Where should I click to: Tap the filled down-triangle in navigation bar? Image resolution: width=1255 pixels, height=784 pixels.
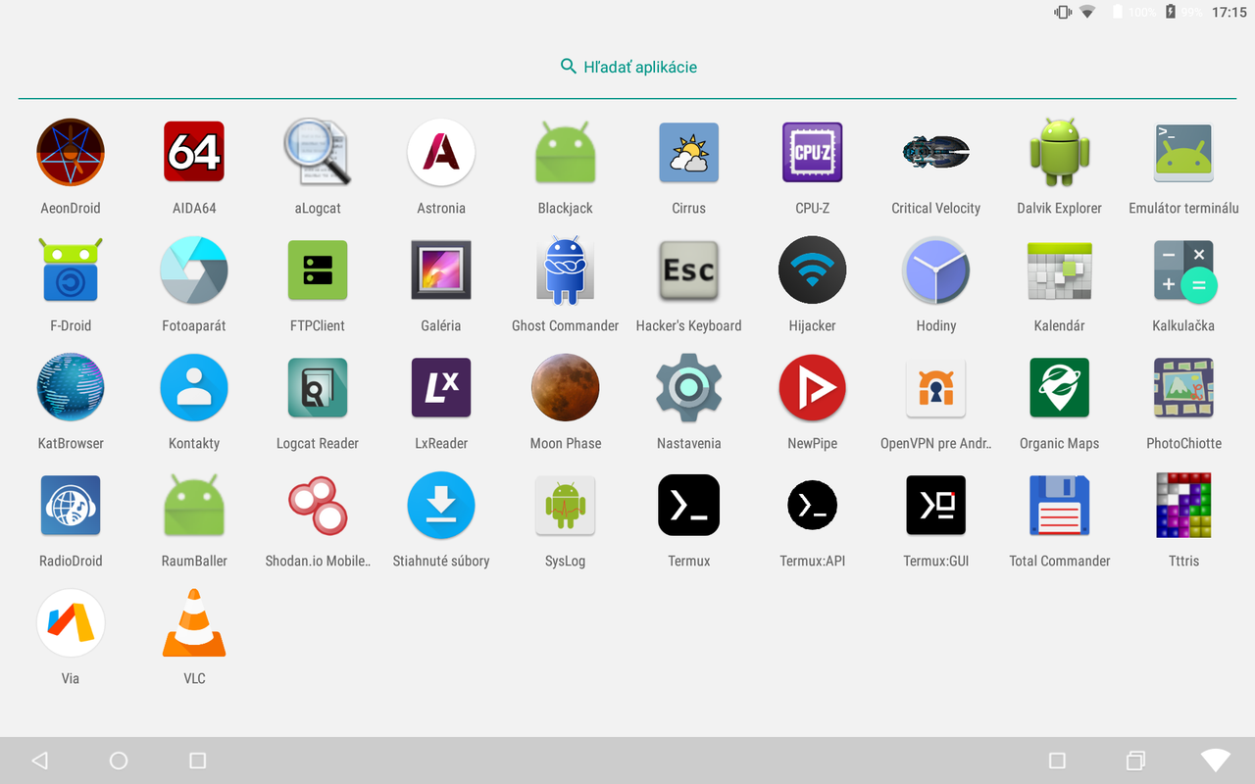coord(1216,760)
